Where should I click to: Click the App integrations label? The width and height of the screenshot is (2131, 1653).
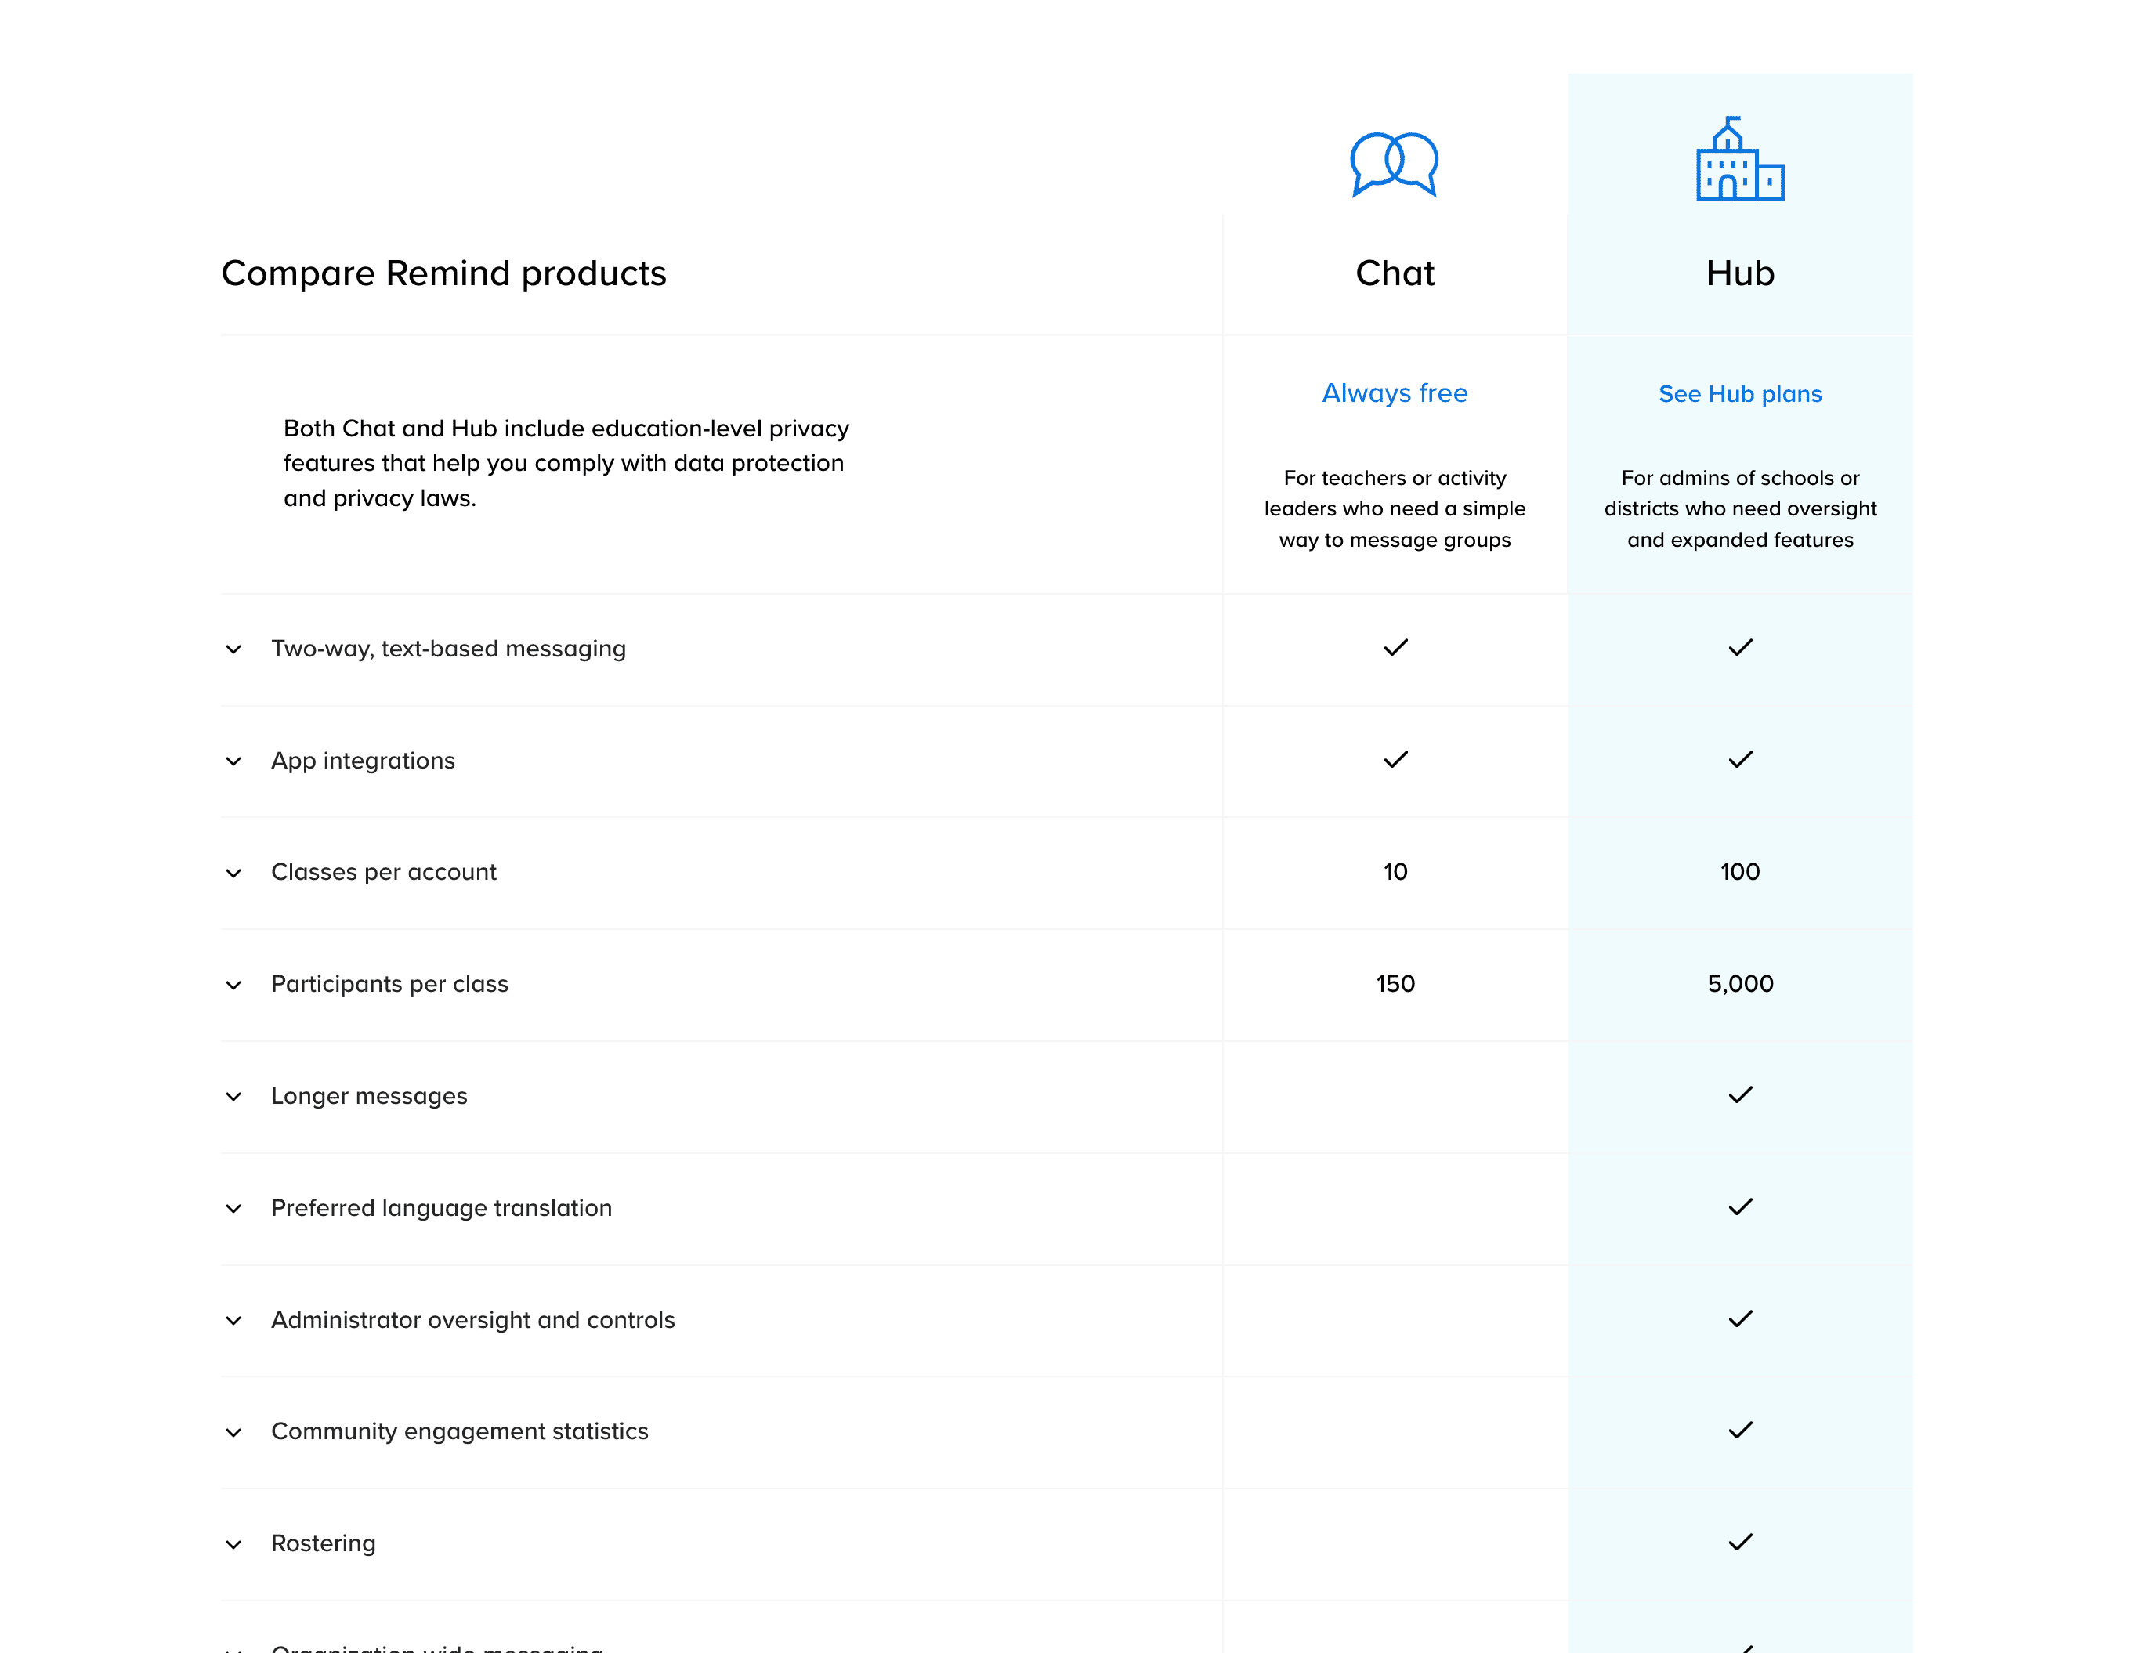pyautogui.click(x=363, y=762)
